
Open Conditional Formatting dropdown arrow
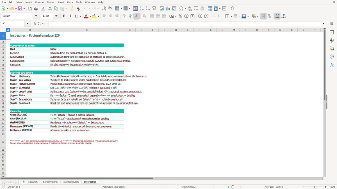point(258,16)
